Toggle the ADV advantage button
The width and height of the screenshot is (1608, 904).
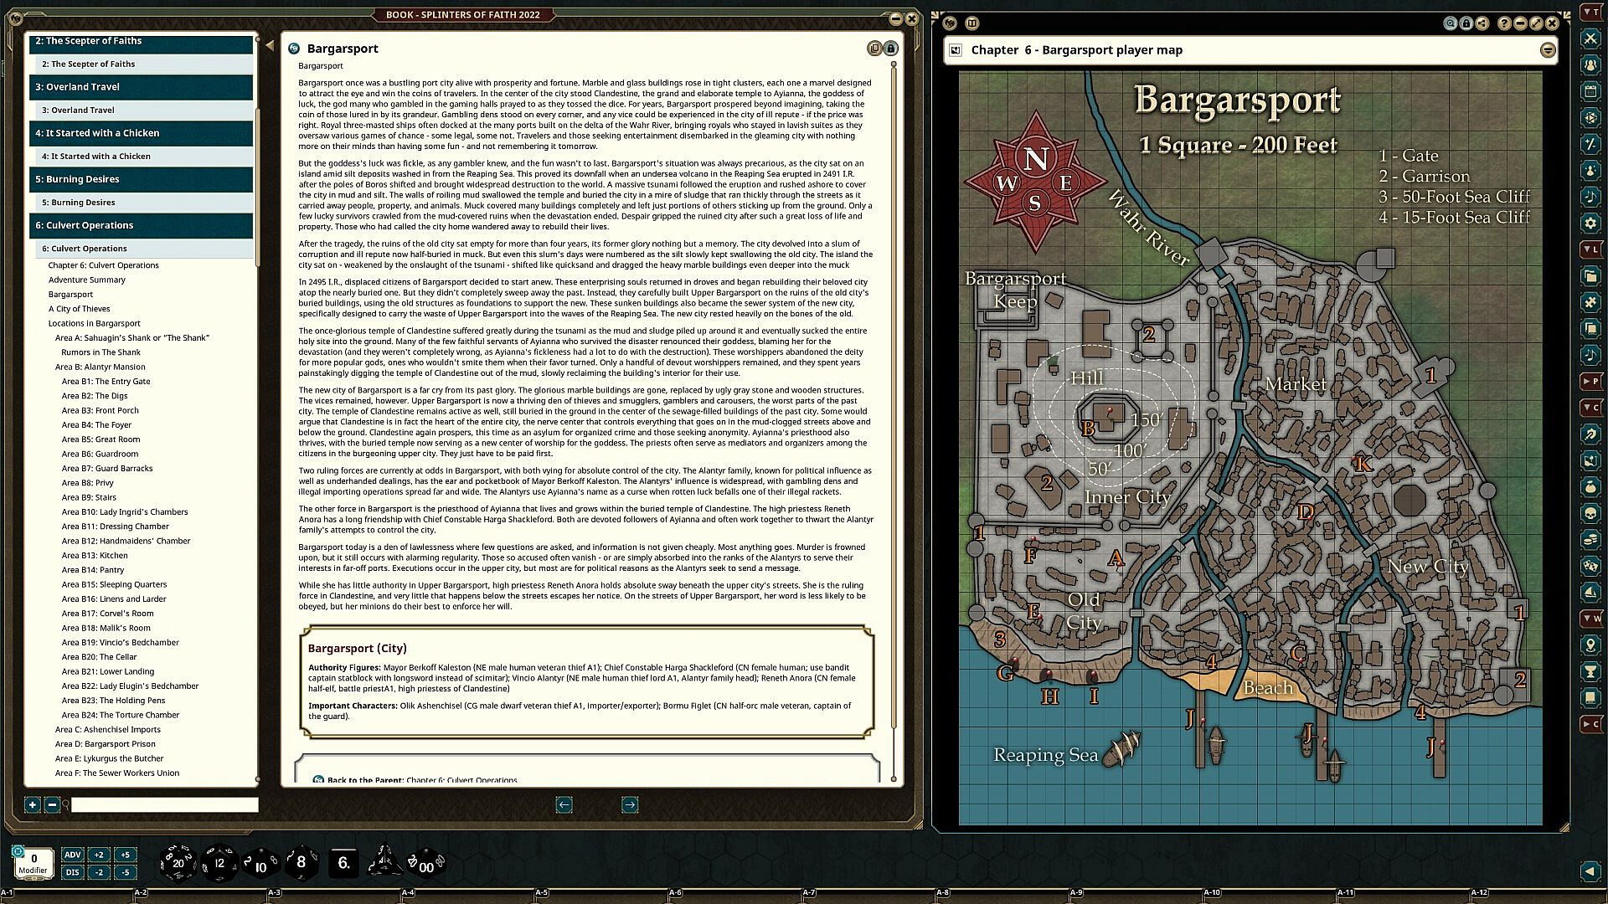tap(73, 855)
